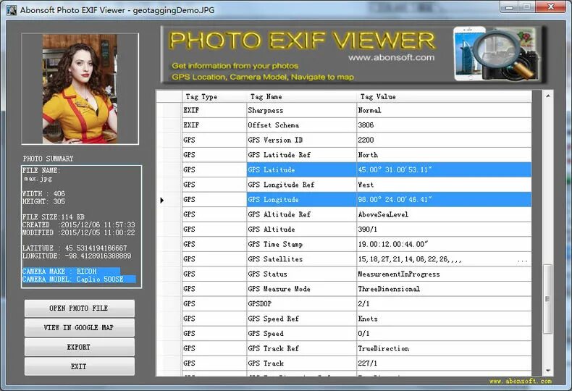This screenshot has height=391, width=572.
Task: Select the MeasurementInProgress value cell
Action: tap(444, 274)
